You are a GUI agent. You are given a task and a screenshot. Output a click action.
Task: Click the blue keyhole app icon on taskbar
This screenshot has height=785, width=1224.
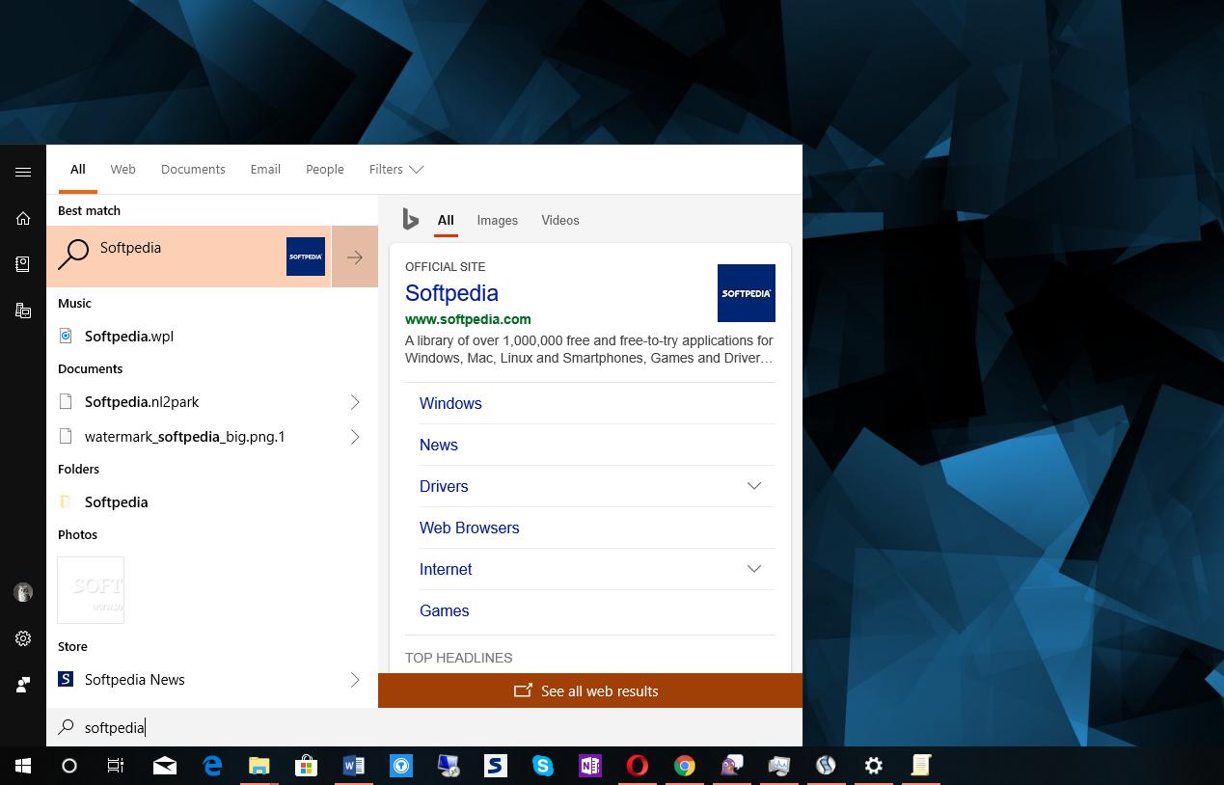click(x=401, y=766)
